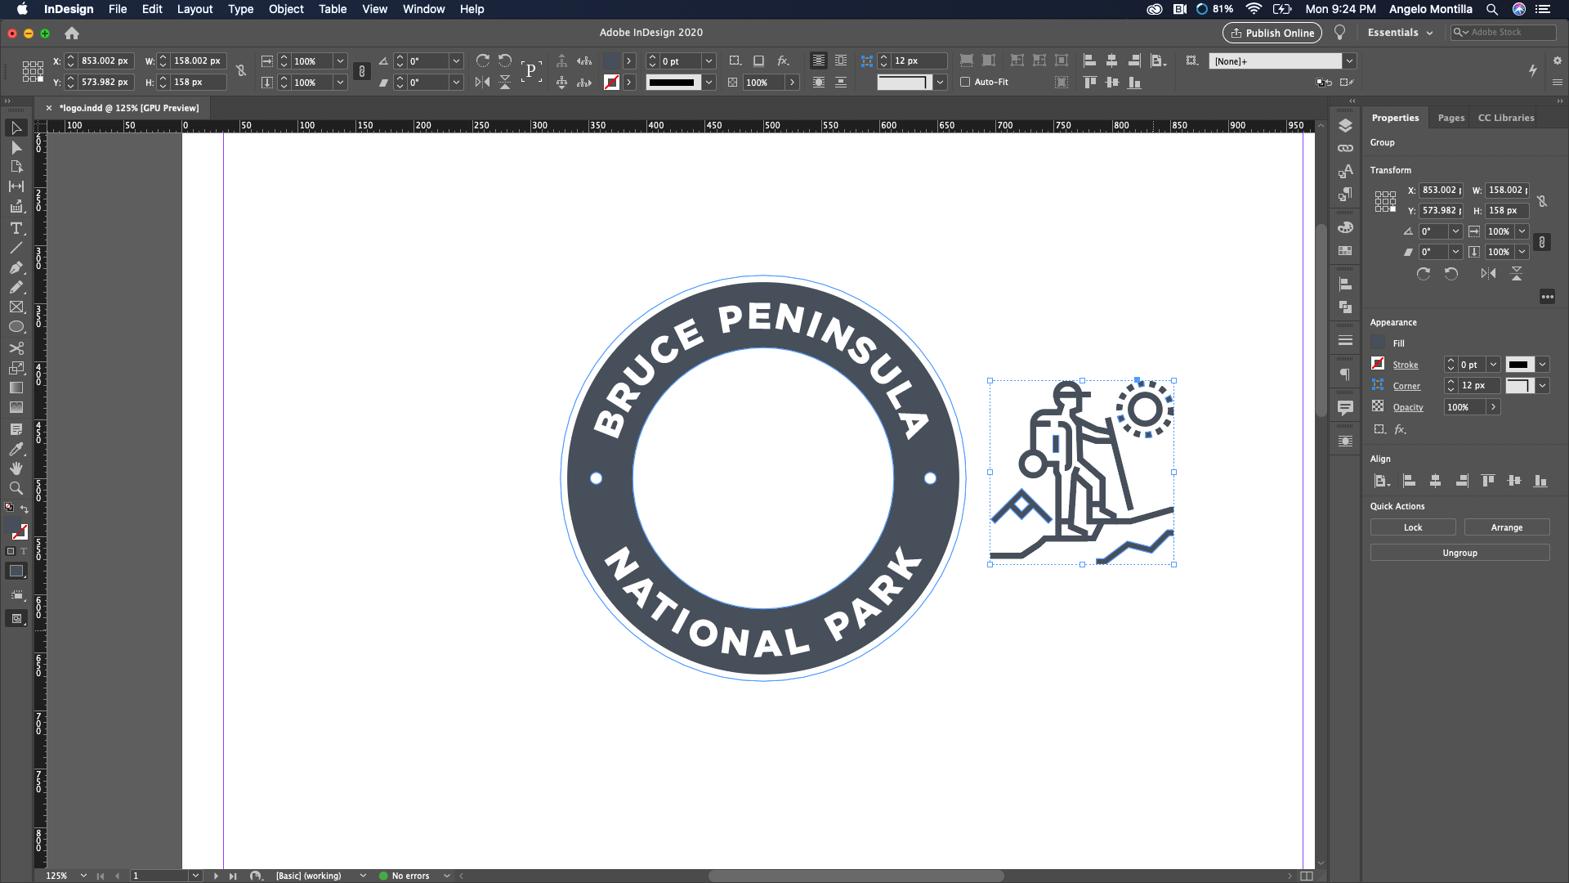Image resolution: width=1569 pixels, height=883 pixels.
Task: Select the Zoom tool
Action: (x=16, y=488)
